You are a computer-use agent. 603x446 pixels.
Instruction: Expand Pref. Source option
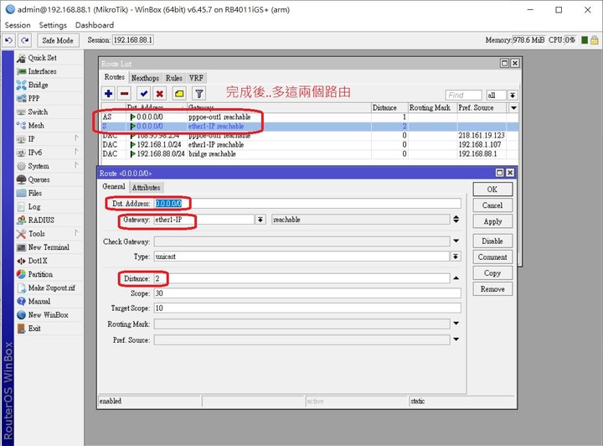point(456,340)
